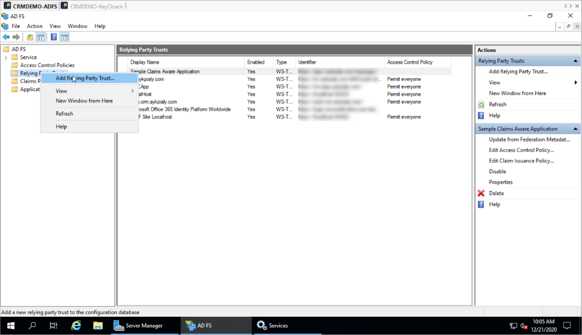582x335 pixels.
Task: Select Access Control Policies tree folder
Action: (x=47, y=65)
